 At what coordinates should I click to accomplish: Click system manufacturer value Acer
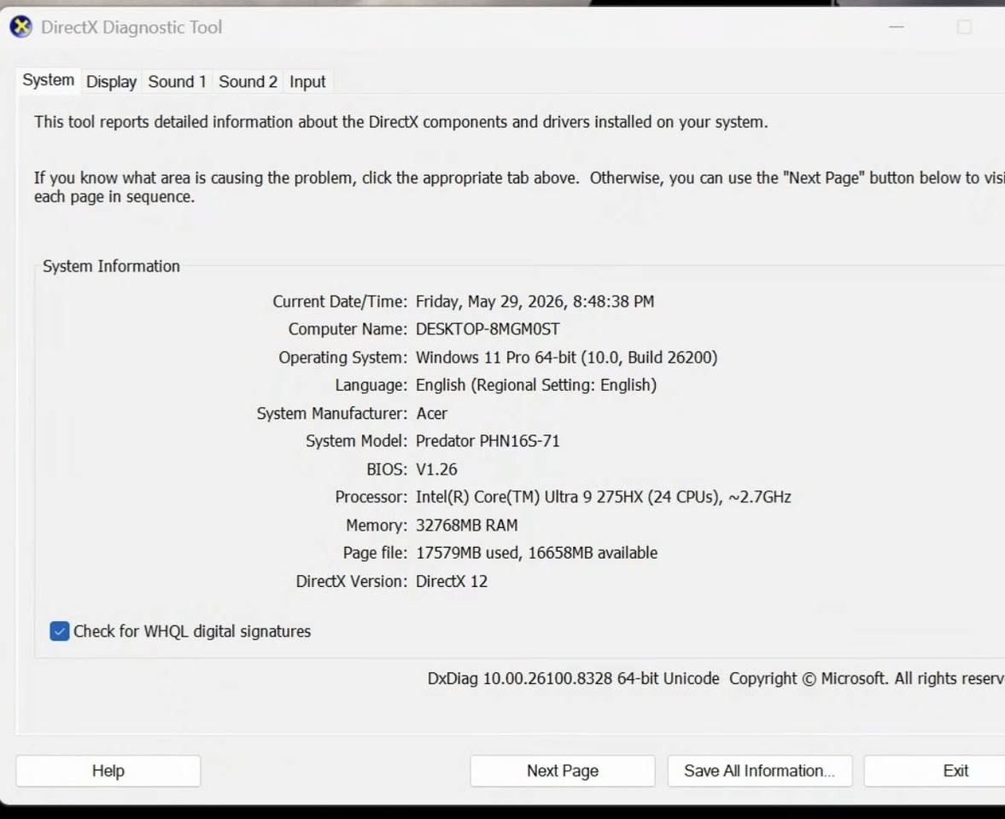coord(432,414)
